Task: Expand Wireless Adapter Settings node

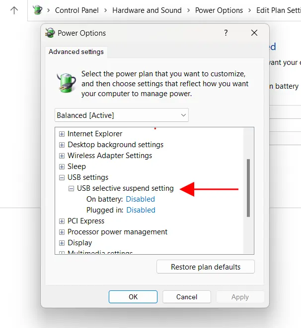Action: pos(62,156)
